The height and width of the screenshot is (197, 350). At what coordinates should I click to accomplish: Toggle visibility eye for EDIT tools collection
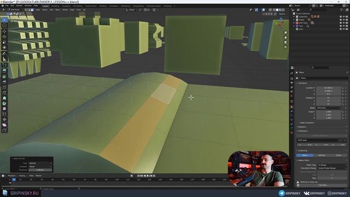[x=344, y=23]
